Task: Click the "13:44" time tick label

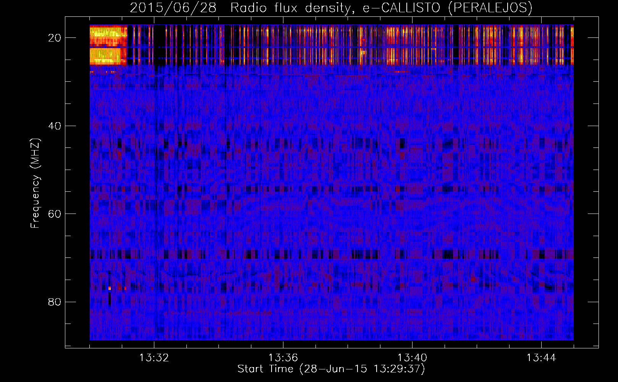Action: coord(541,358)
